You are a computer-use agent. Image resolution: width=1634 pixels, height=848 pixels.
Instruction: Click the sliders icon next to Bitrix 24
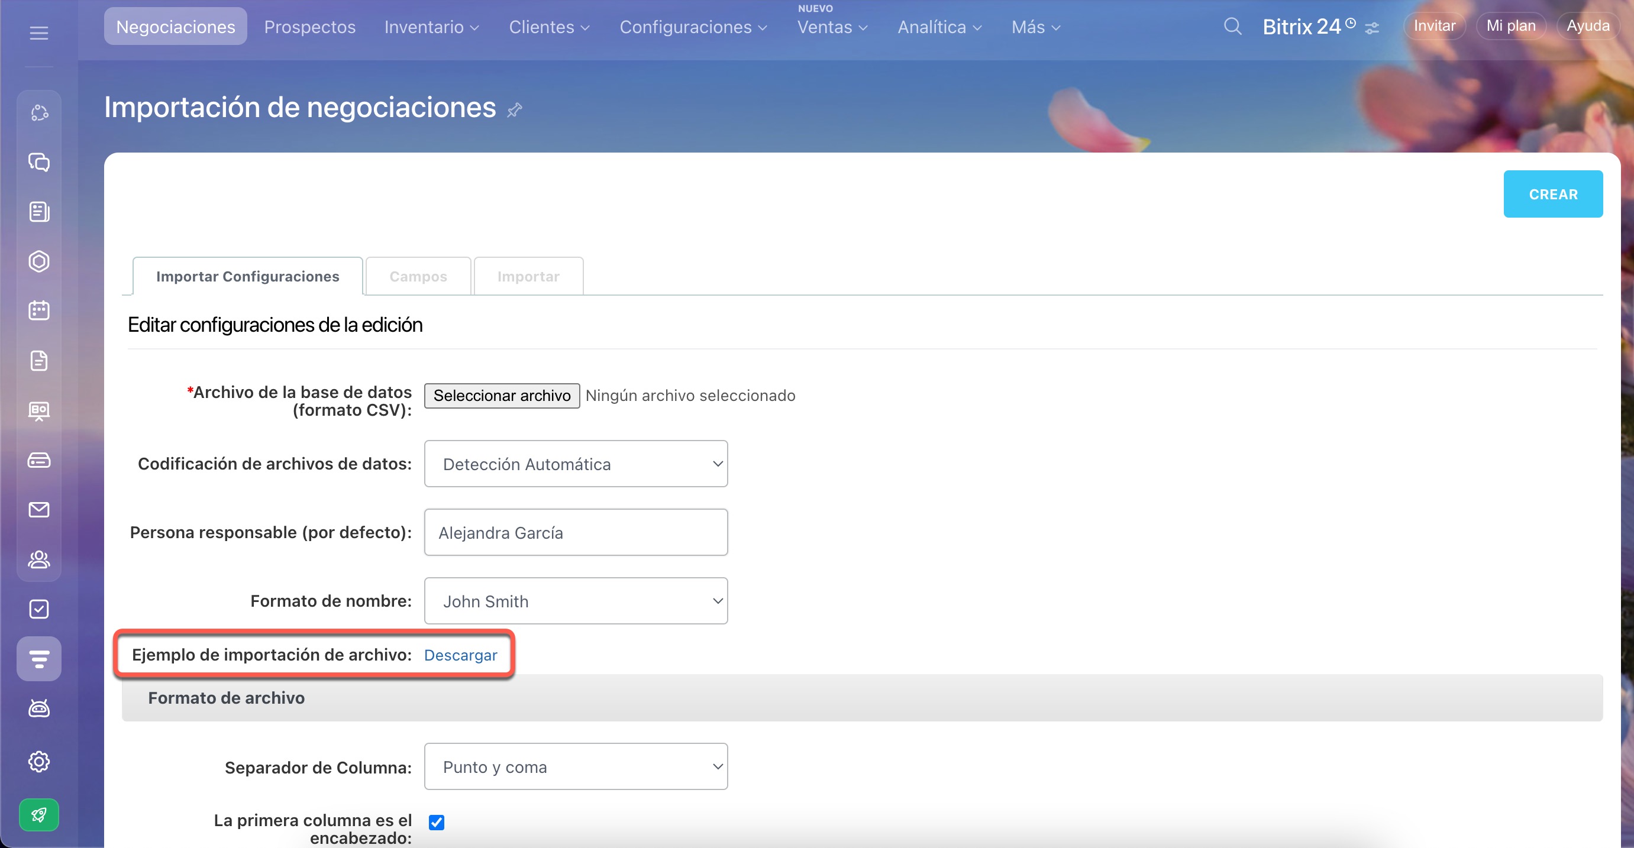(x=1372, y=28)
